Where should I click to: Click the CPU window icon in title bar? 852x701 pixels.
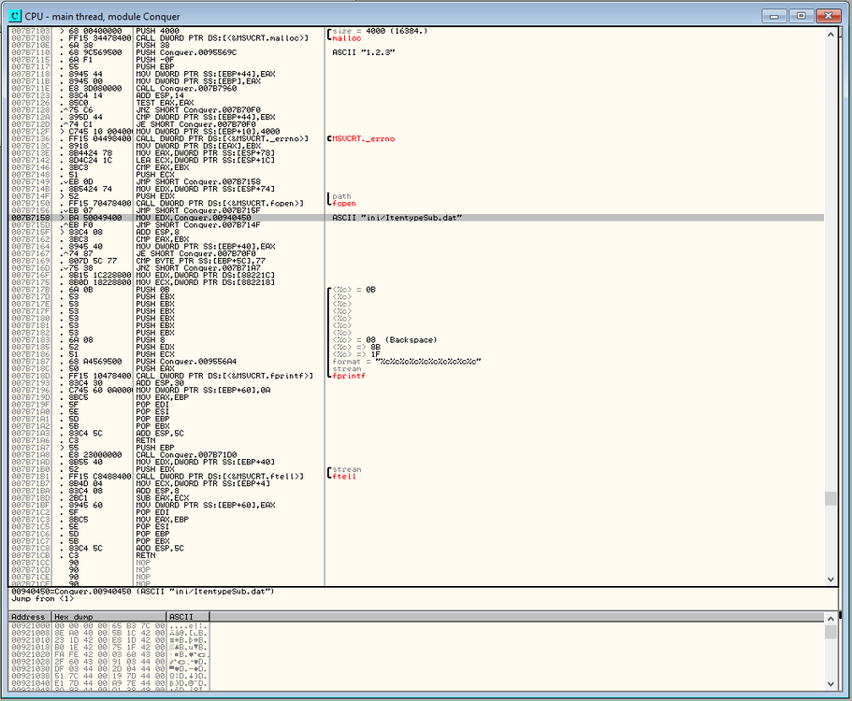[x=14, y=16]
